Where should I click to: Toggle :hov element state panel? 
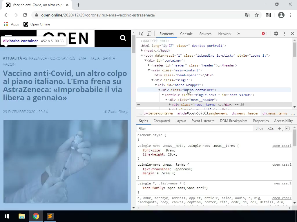tap(260, 128)
